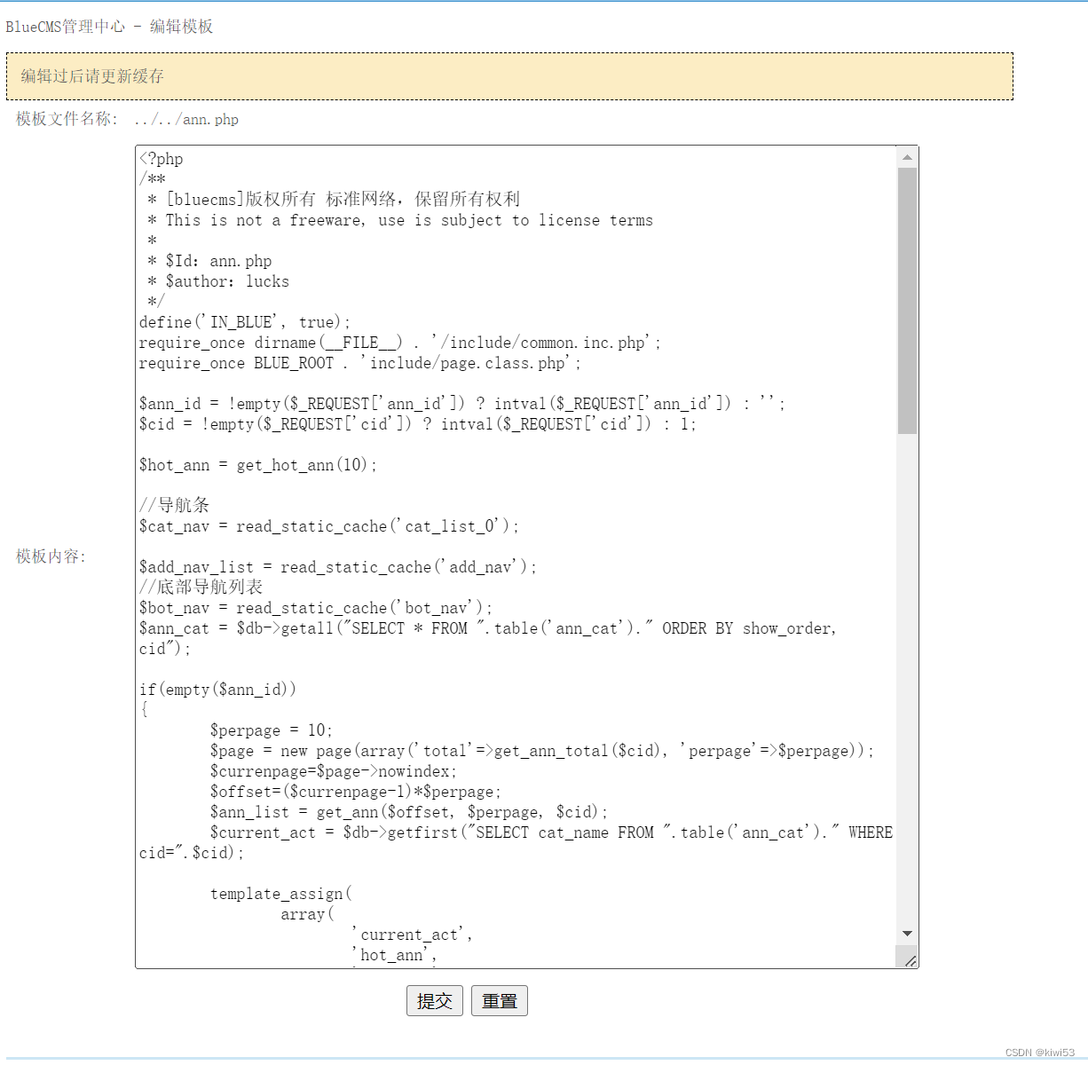Click the scrollbar down arrow of the code editor
1088x1065 pixels.
pyautogui.click(x=907, y=933)
